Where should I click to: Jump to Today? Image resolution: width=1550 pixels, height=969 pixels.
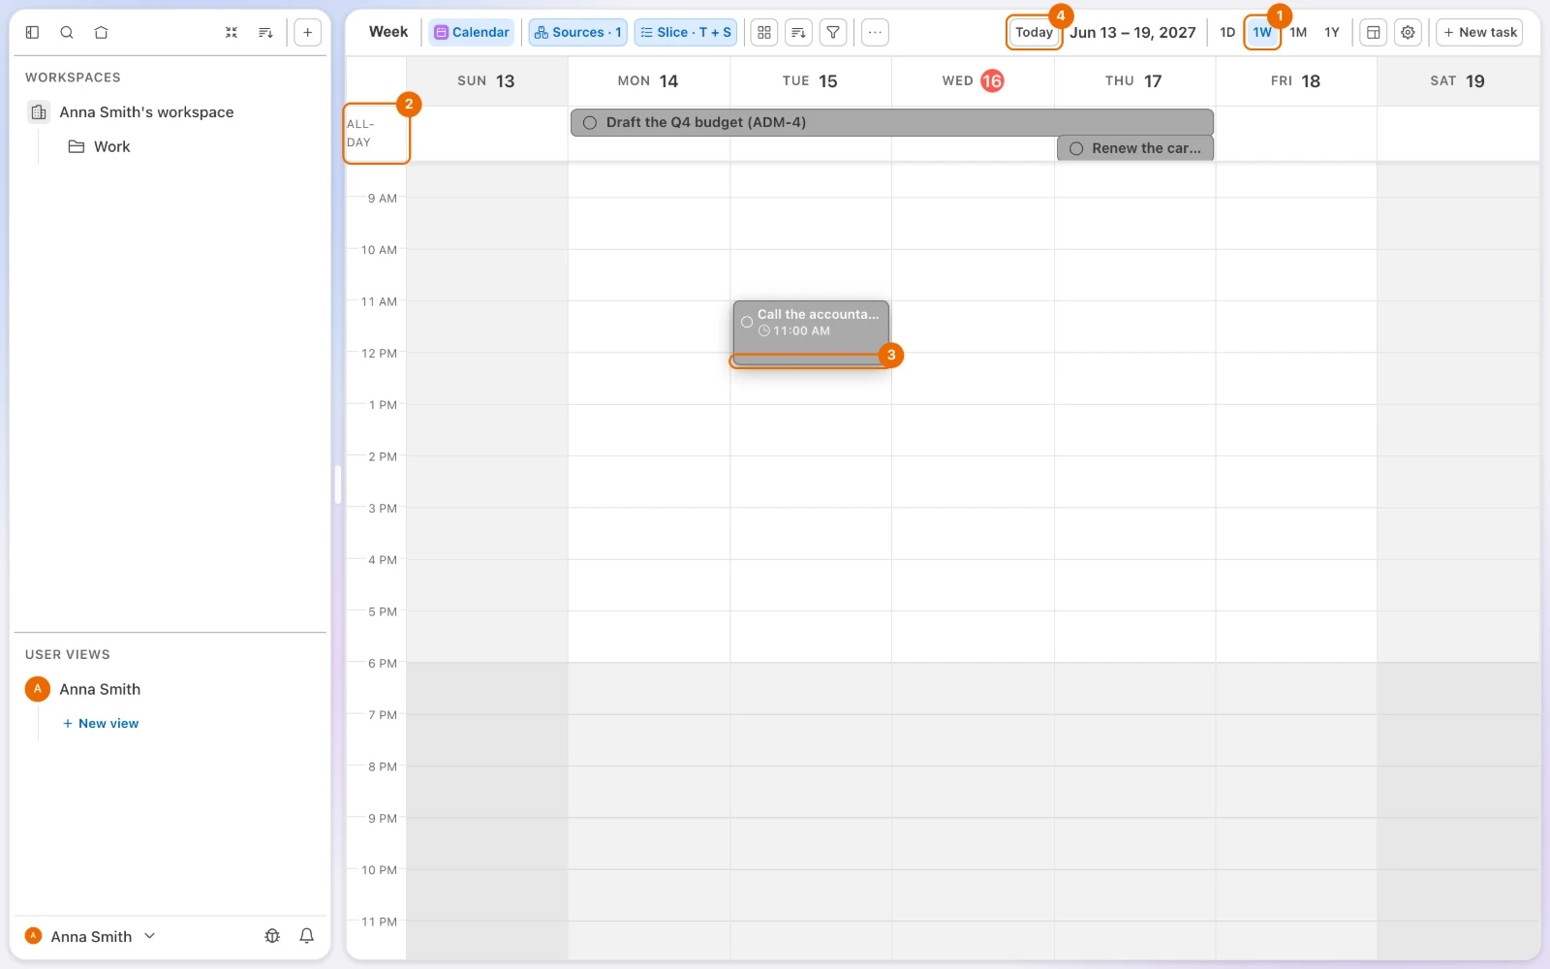click(1034, 32)
